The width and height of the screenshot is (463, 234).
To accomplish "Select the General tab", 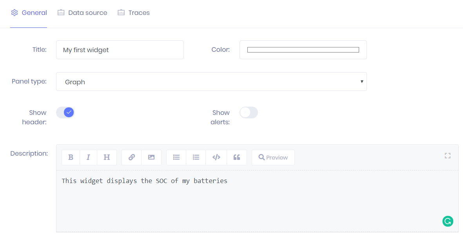I will tap(29, 13).
